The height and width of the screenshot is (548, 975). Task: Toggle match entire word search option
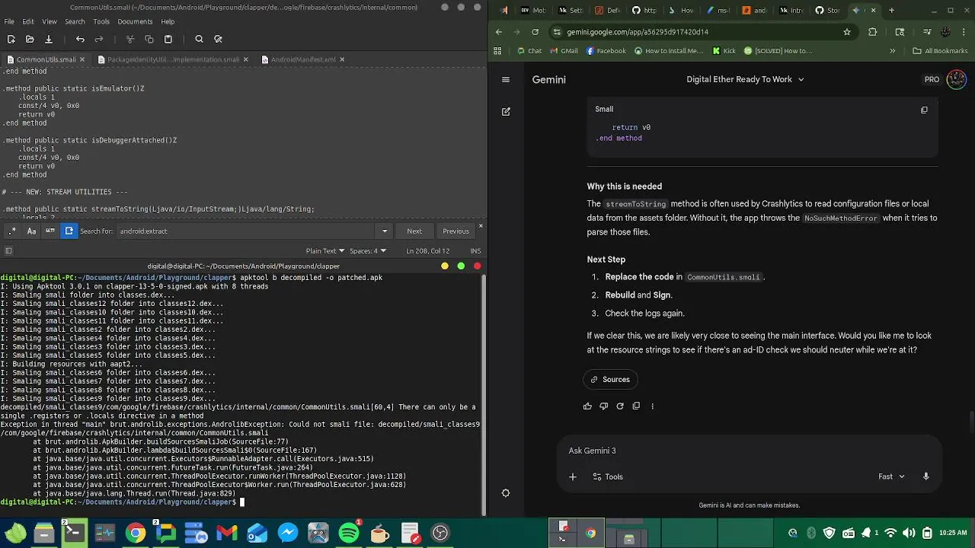pos(50,231)
